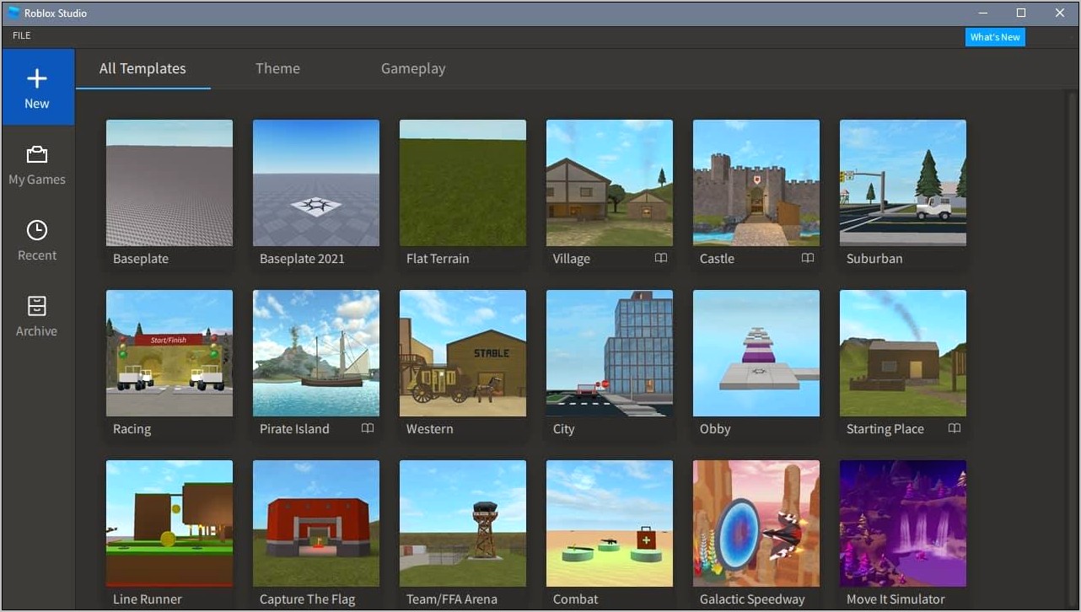Screen dimensions: 1081x612
Task: Click the 'Western' label text
Action: pyautogui.click(x=430, y=429)
